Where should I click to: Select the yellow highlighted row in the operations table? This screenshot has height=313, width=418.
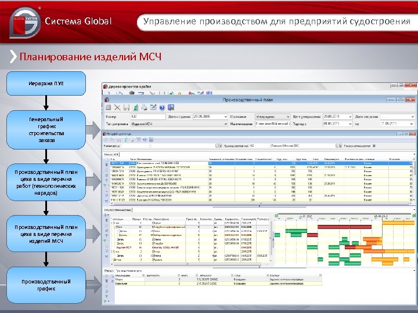click(218, 283)
